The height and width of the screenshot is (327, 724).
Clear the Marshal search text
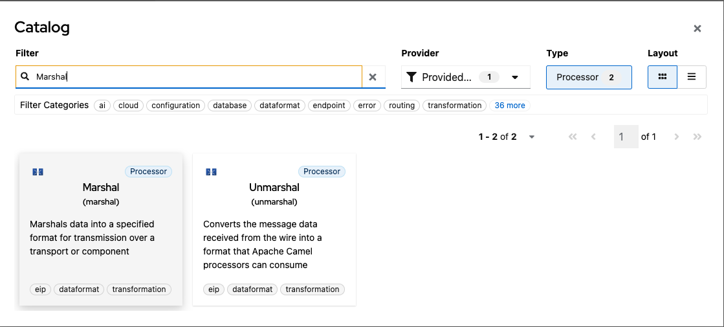373,77
